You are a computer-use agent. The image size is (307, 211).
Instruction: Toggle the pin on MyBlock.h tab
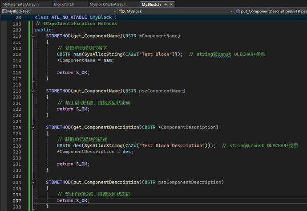(166, 4)
